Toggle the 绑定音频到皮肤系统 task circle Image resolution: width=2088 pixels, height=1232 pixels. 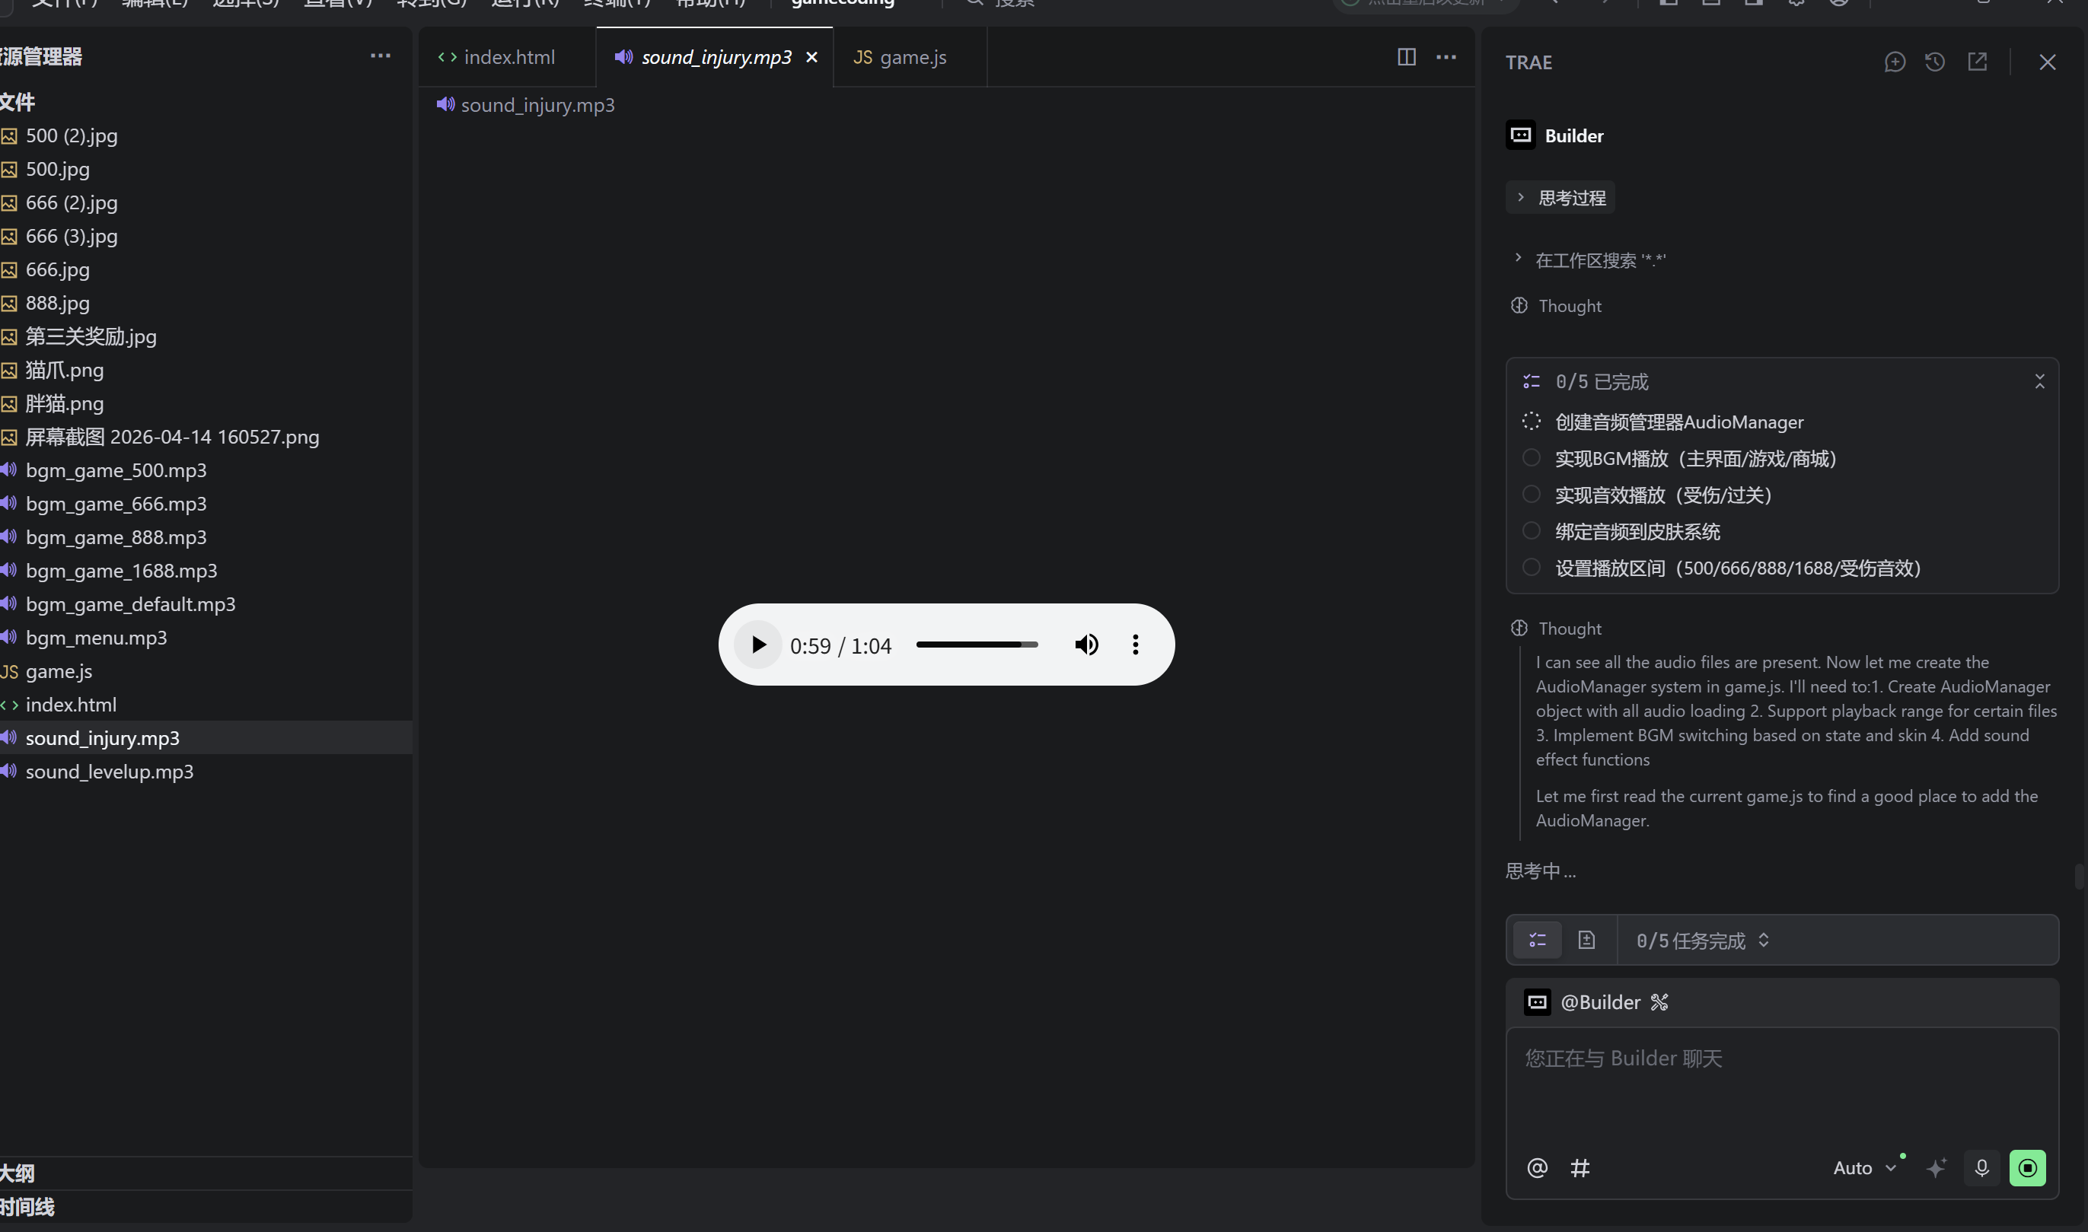pos(1531,531)
